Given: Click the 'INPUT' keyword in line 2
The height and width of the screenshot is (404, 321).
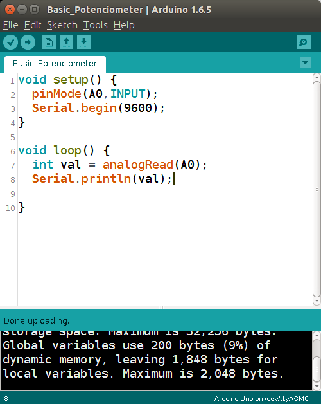Looking at the screenshot, I should [x=128, y=94].
